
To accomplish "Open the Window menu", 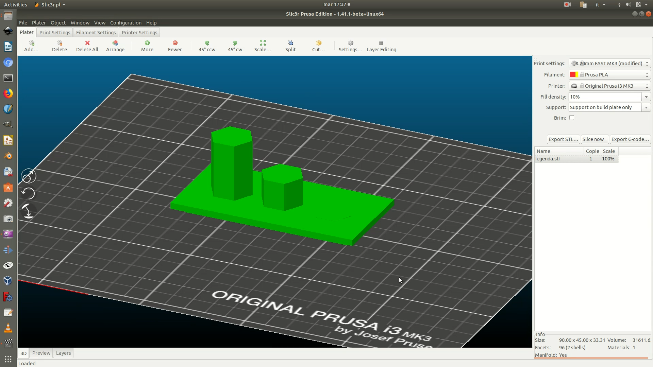I will click(80, 23).
